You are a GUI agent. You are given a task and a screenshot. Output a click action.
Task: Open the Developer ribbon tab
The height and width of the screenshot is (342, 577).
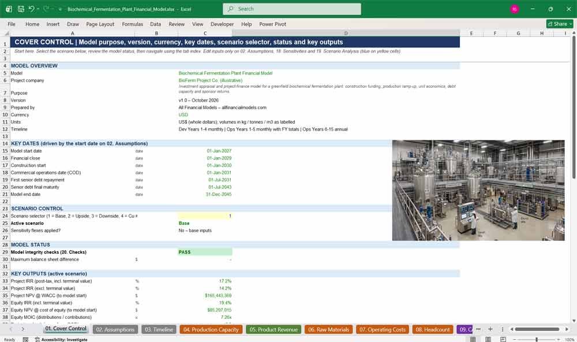point(222,24)
